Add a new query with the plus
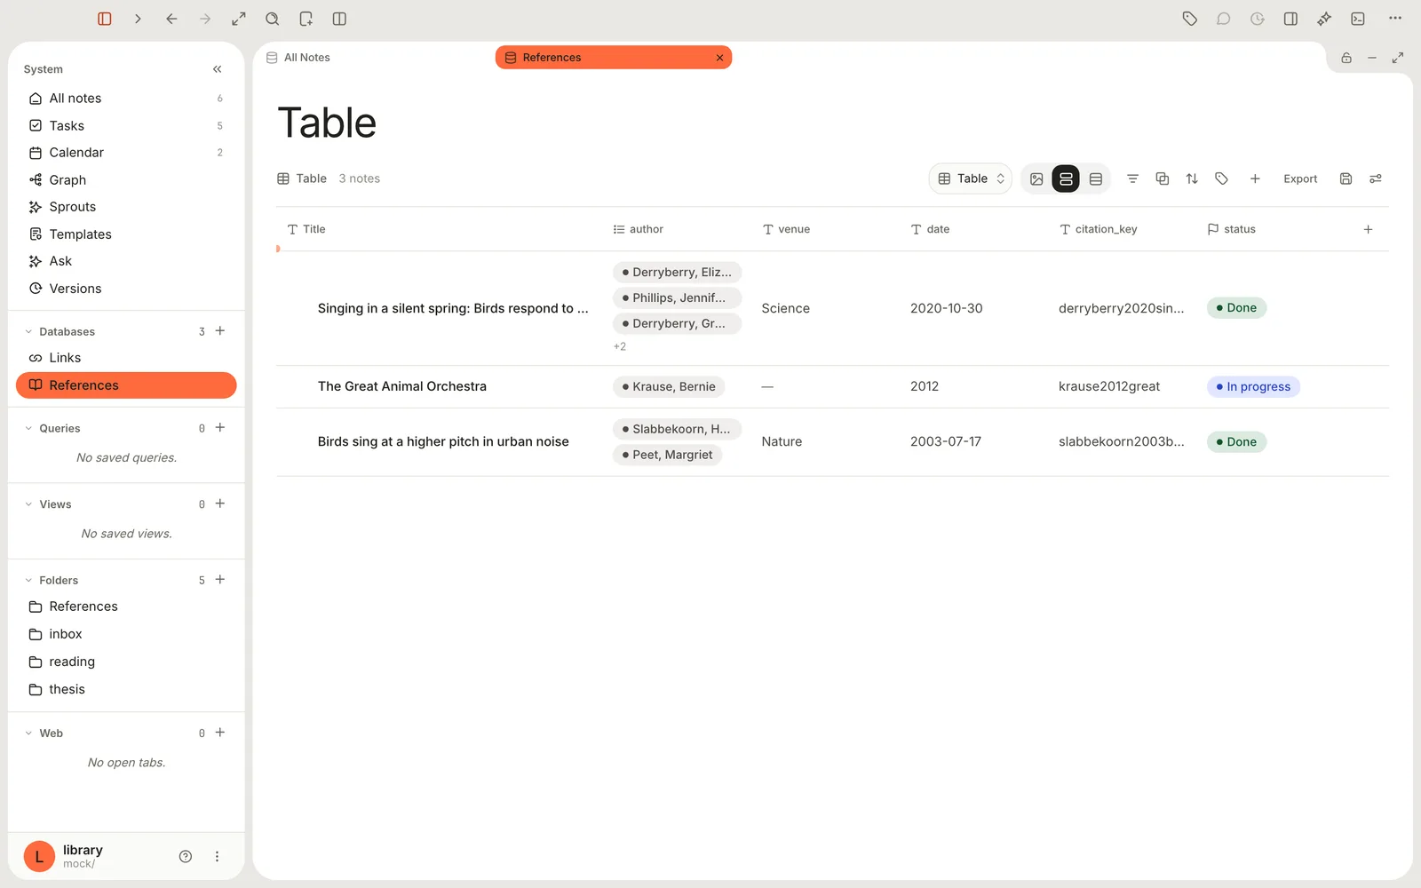 click(220, 428)
